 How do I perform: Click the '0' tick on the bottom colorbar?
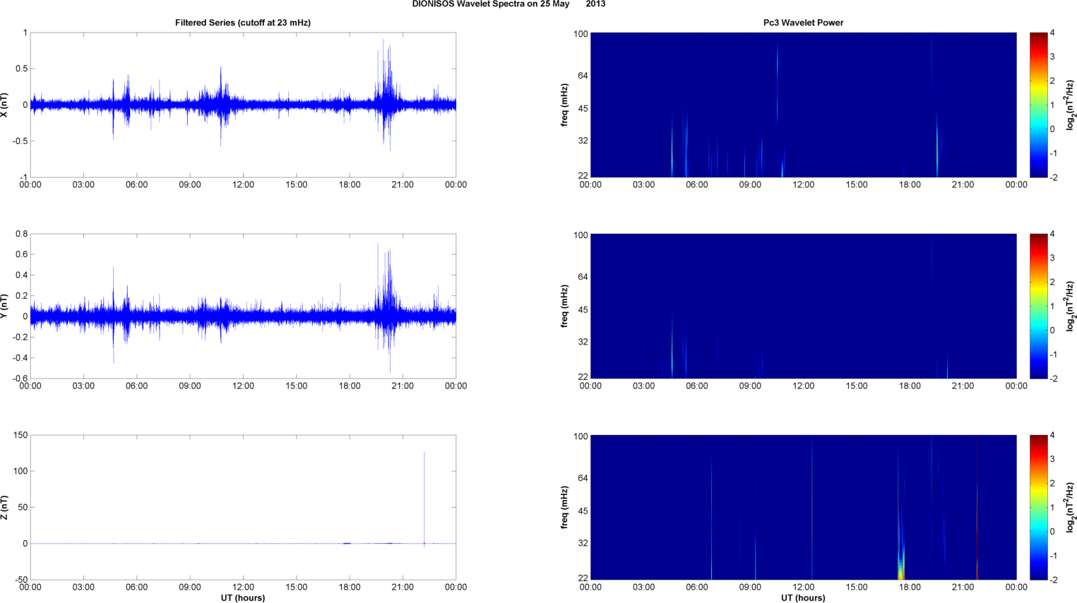(x=1052, y=532)
